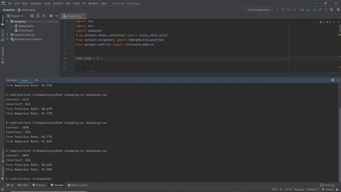Open the Project view dropdown
The width and height of the screenshot is (341, 192).
point(15,16)
